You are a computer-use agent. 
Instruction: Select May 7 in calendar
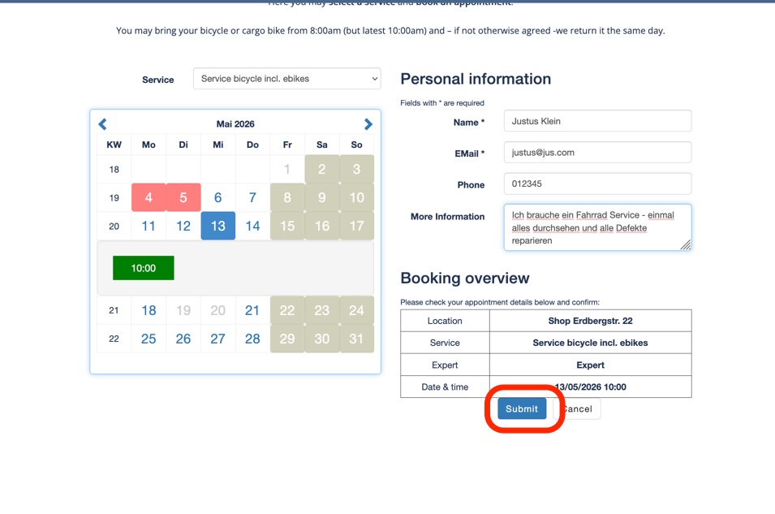pyautogui.click(x=252, y=197)
